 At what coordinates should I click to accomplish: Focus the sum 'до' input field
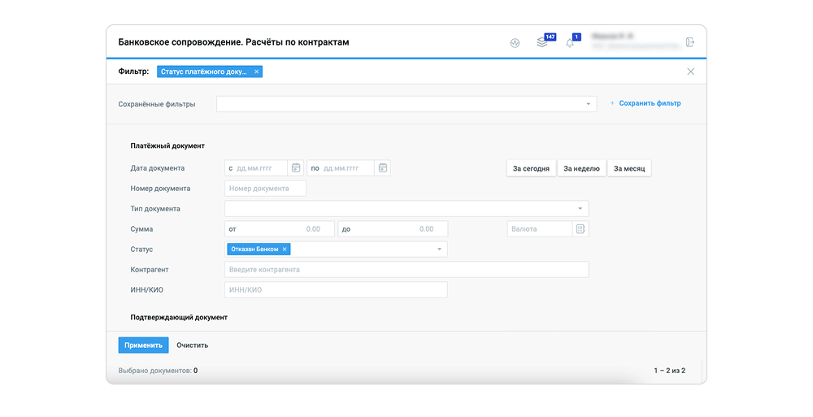click(x=393, y=228)
